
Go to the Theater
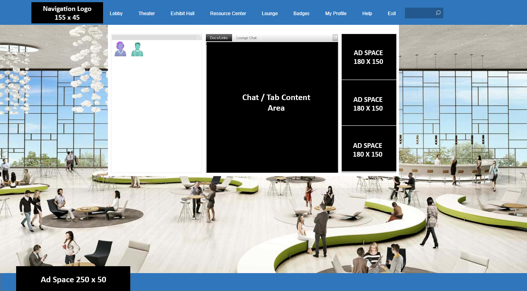pyautogui.click(x=147, y=14)
